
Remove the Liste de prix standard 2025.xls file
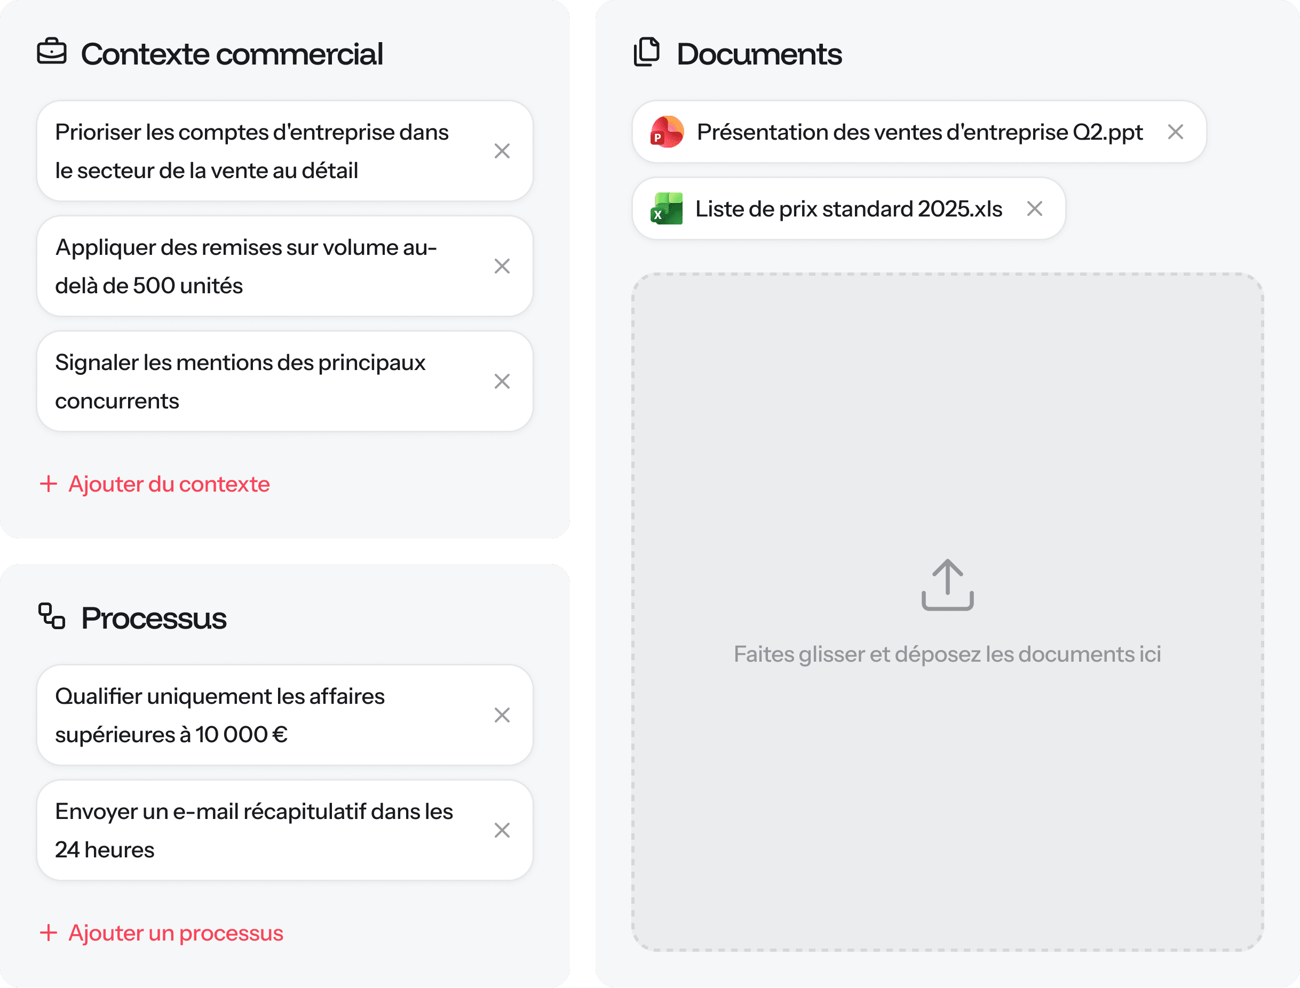pyautogui.click(x=1035, y=209)
